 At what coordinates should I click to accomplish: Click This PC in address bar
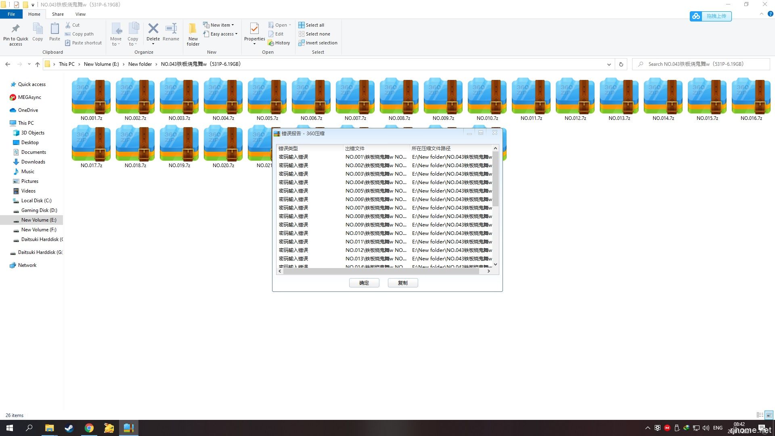click(x=67, y=64)
